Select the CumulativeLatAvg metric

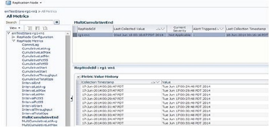pyautogui.click(x=36, y=48)
